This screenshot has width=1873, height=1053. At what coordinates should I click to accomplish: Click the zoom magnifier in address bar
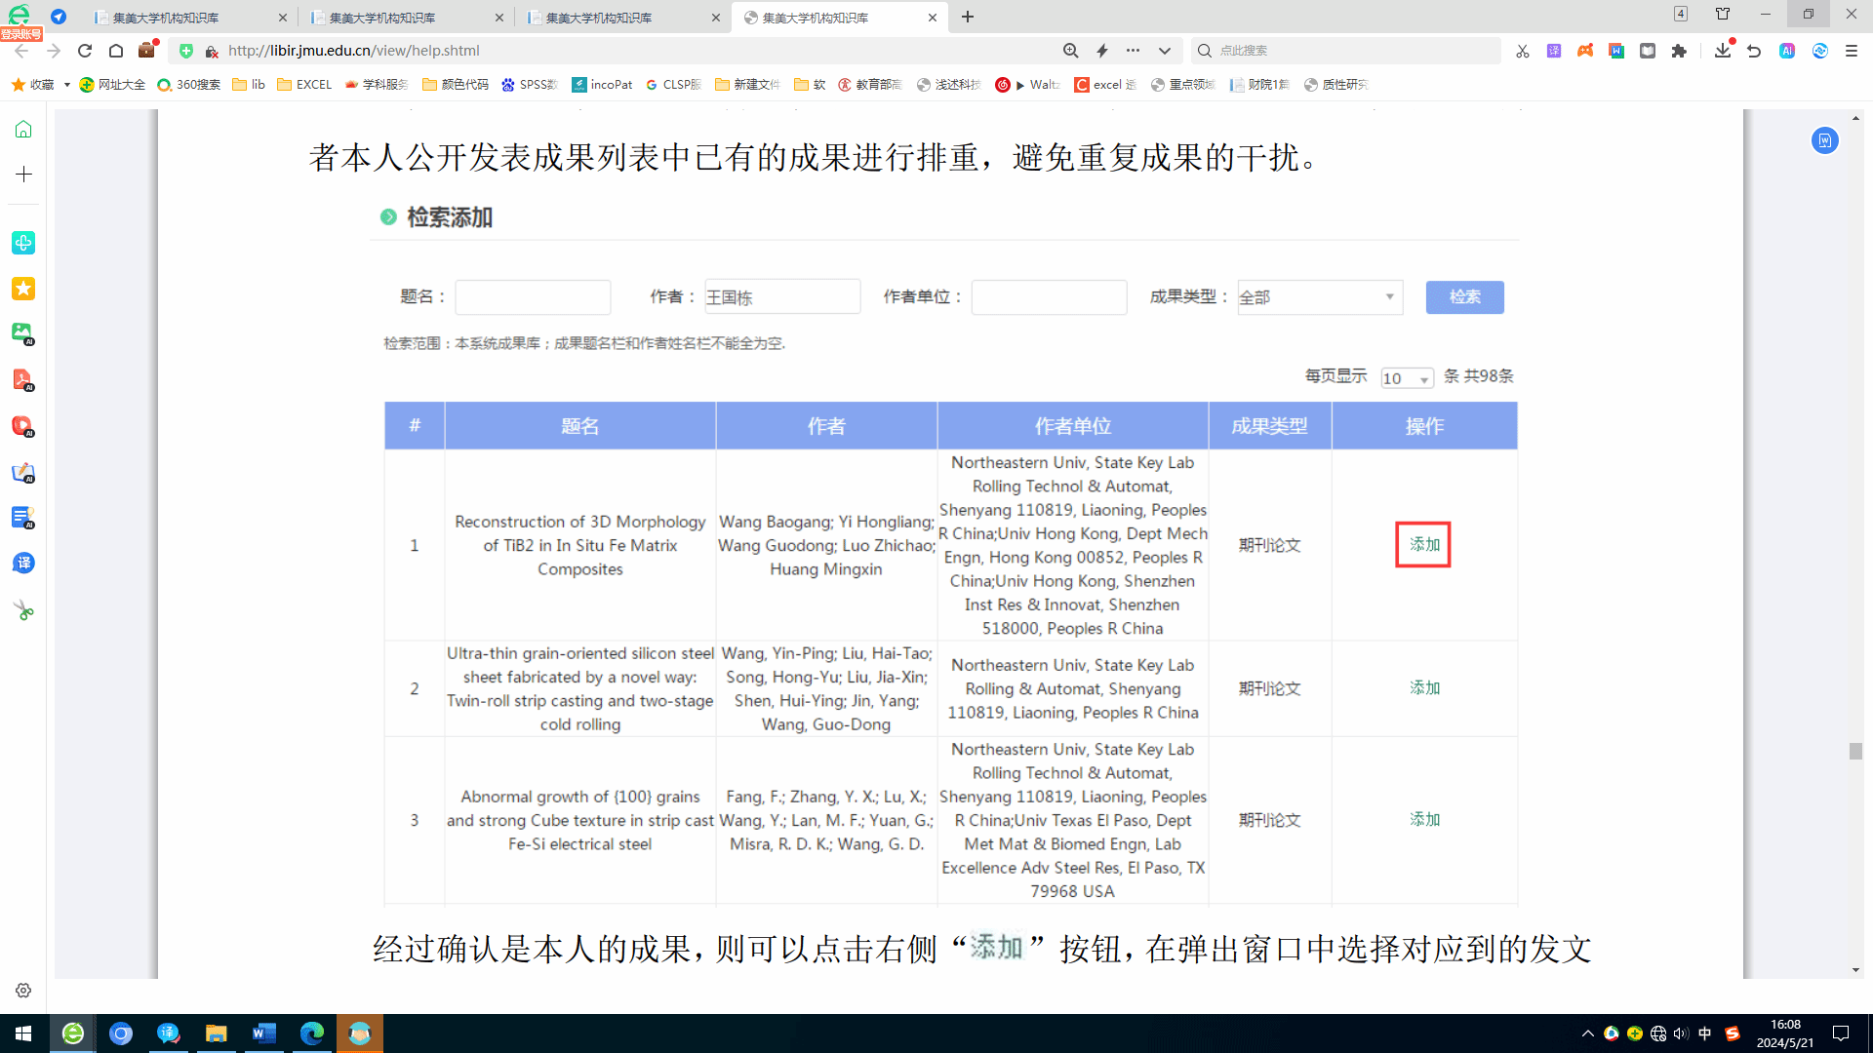[1071, 51]
